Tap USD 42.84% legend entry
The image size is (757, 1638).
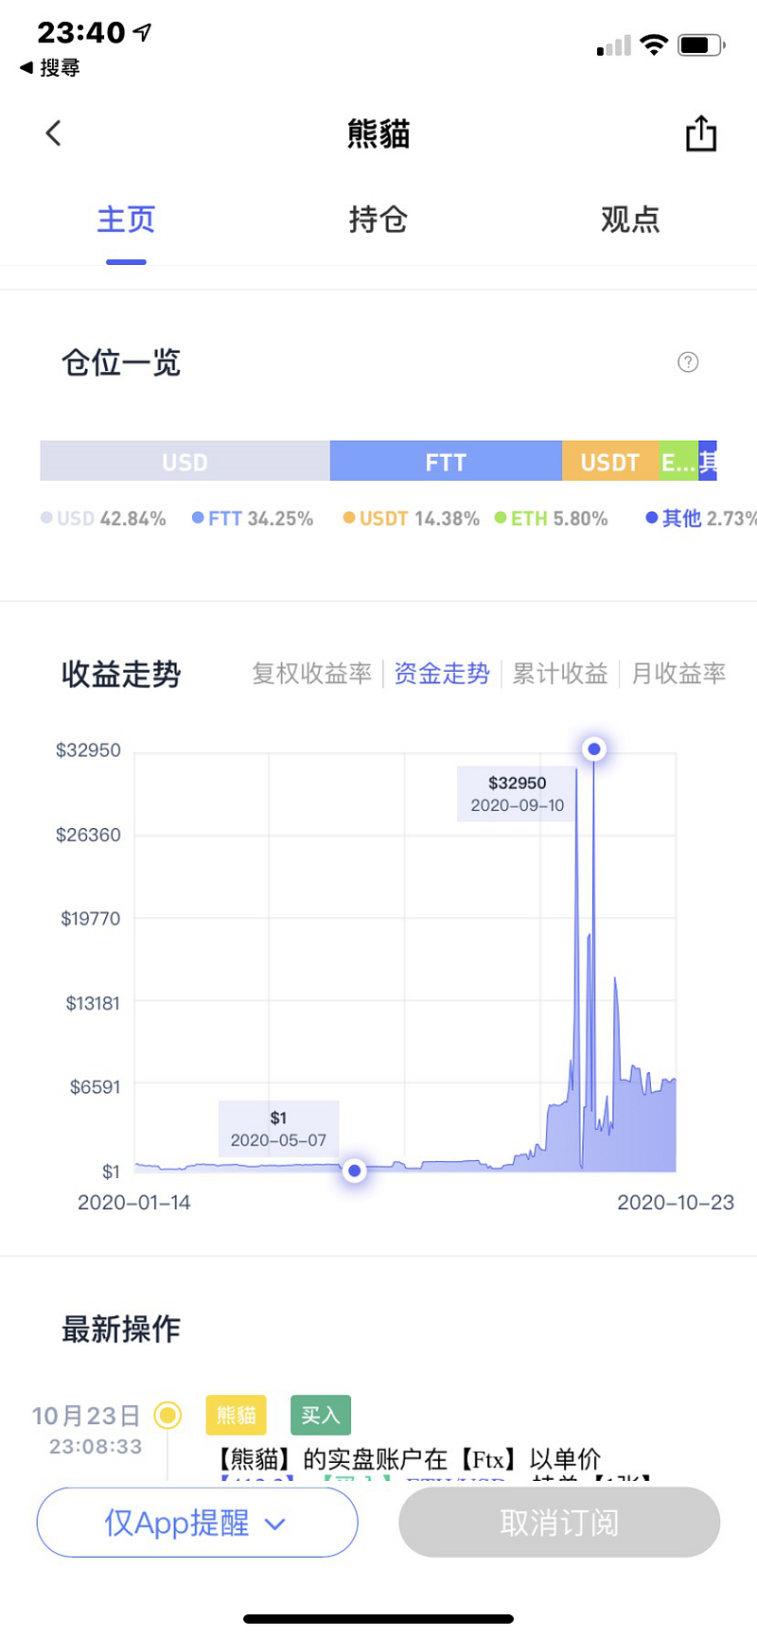[x=103, y=519]
